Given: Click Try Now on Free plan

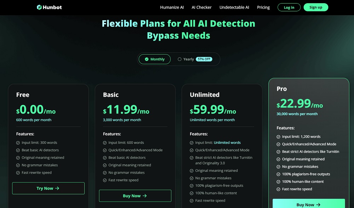Looking at the screenshot, I should coord(48,188).
